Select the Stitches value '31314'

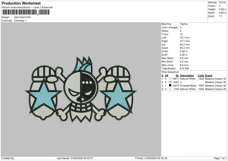pos(222,3)
